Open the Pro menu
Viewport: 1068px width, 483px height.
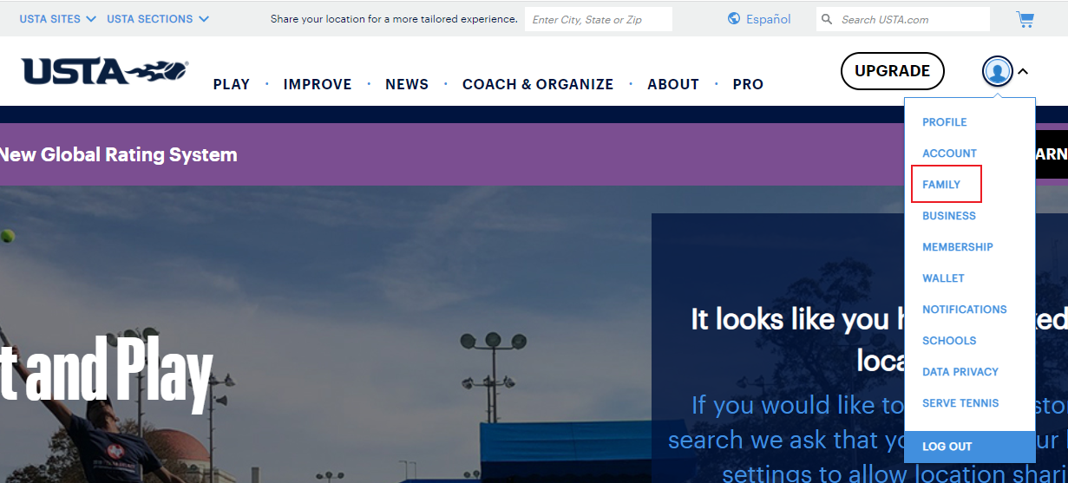coord(748,84)
